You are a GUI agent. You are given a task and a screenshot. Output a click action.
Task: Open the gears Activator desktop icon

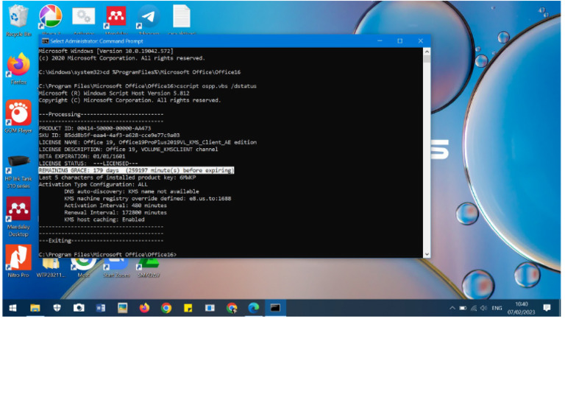(x=84, y=18)
